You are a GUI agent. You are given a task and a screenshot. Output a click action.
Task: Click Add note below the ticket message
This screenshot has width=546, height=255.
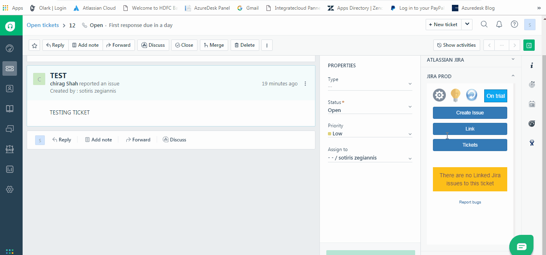[x=99, y=140]
